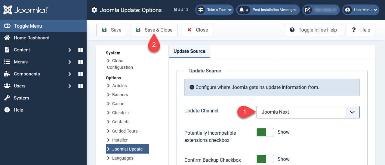Open Global Configuration in options list
The width and height of the screenshot is (385, 165).
tap(120, 64)
